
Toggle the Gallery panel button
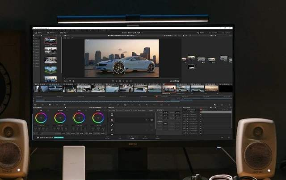(39, 33)
